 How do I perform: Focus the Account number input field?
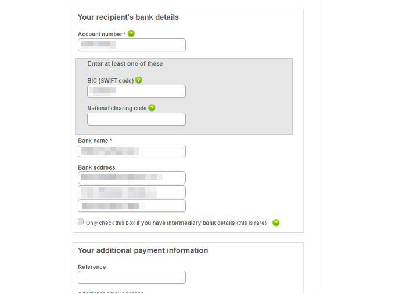132,45
